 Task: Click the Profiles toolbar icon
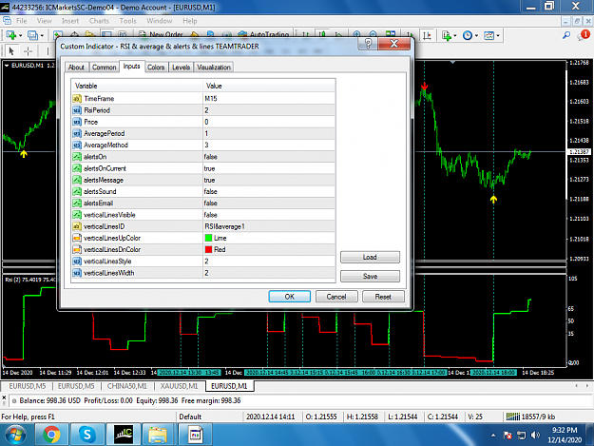tap(32, 35)
